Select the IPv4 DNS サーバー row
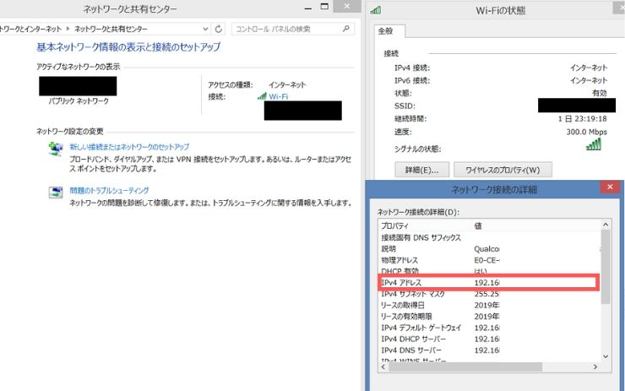 tap(490, 350)
